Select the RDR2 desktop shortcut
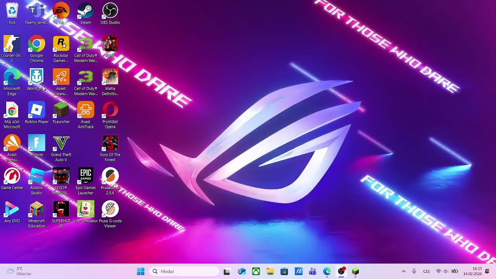The height and width of the screenshot is (279, 496). [110, 46]
